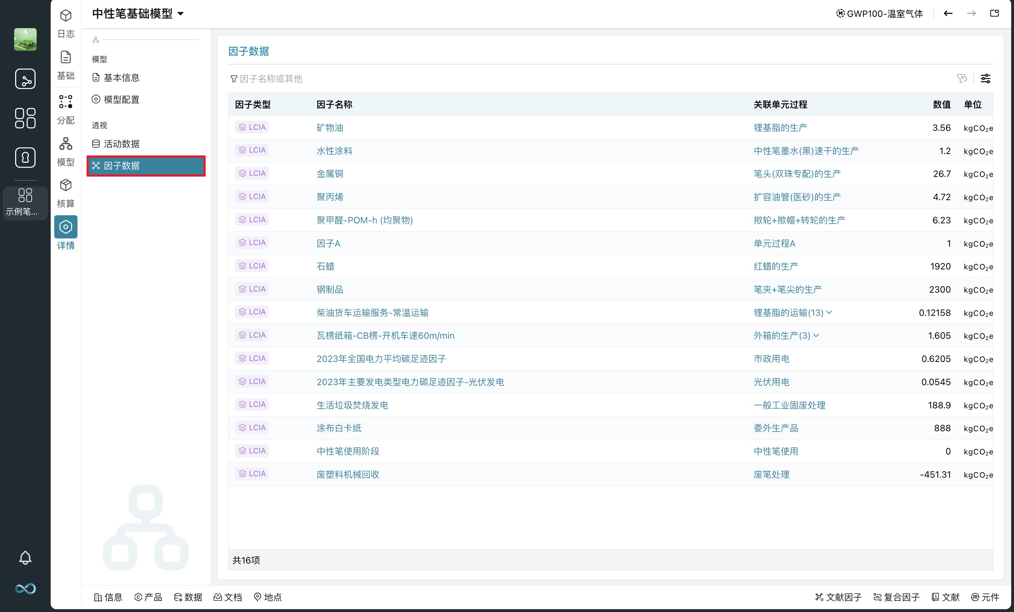
Task: Select the GWP100-温室气体 indicator
Action: pos(880,14)
